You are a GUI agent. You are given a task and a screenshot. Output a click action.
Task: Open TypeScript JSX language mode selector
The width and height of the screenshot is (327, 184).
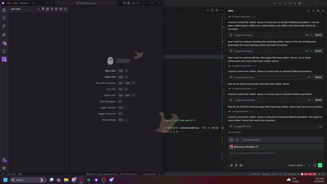[x=293, y=174]
